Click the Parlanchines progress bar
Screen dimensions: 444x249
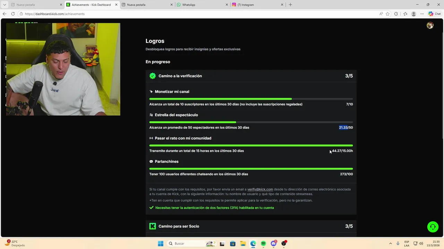[251, 169]
